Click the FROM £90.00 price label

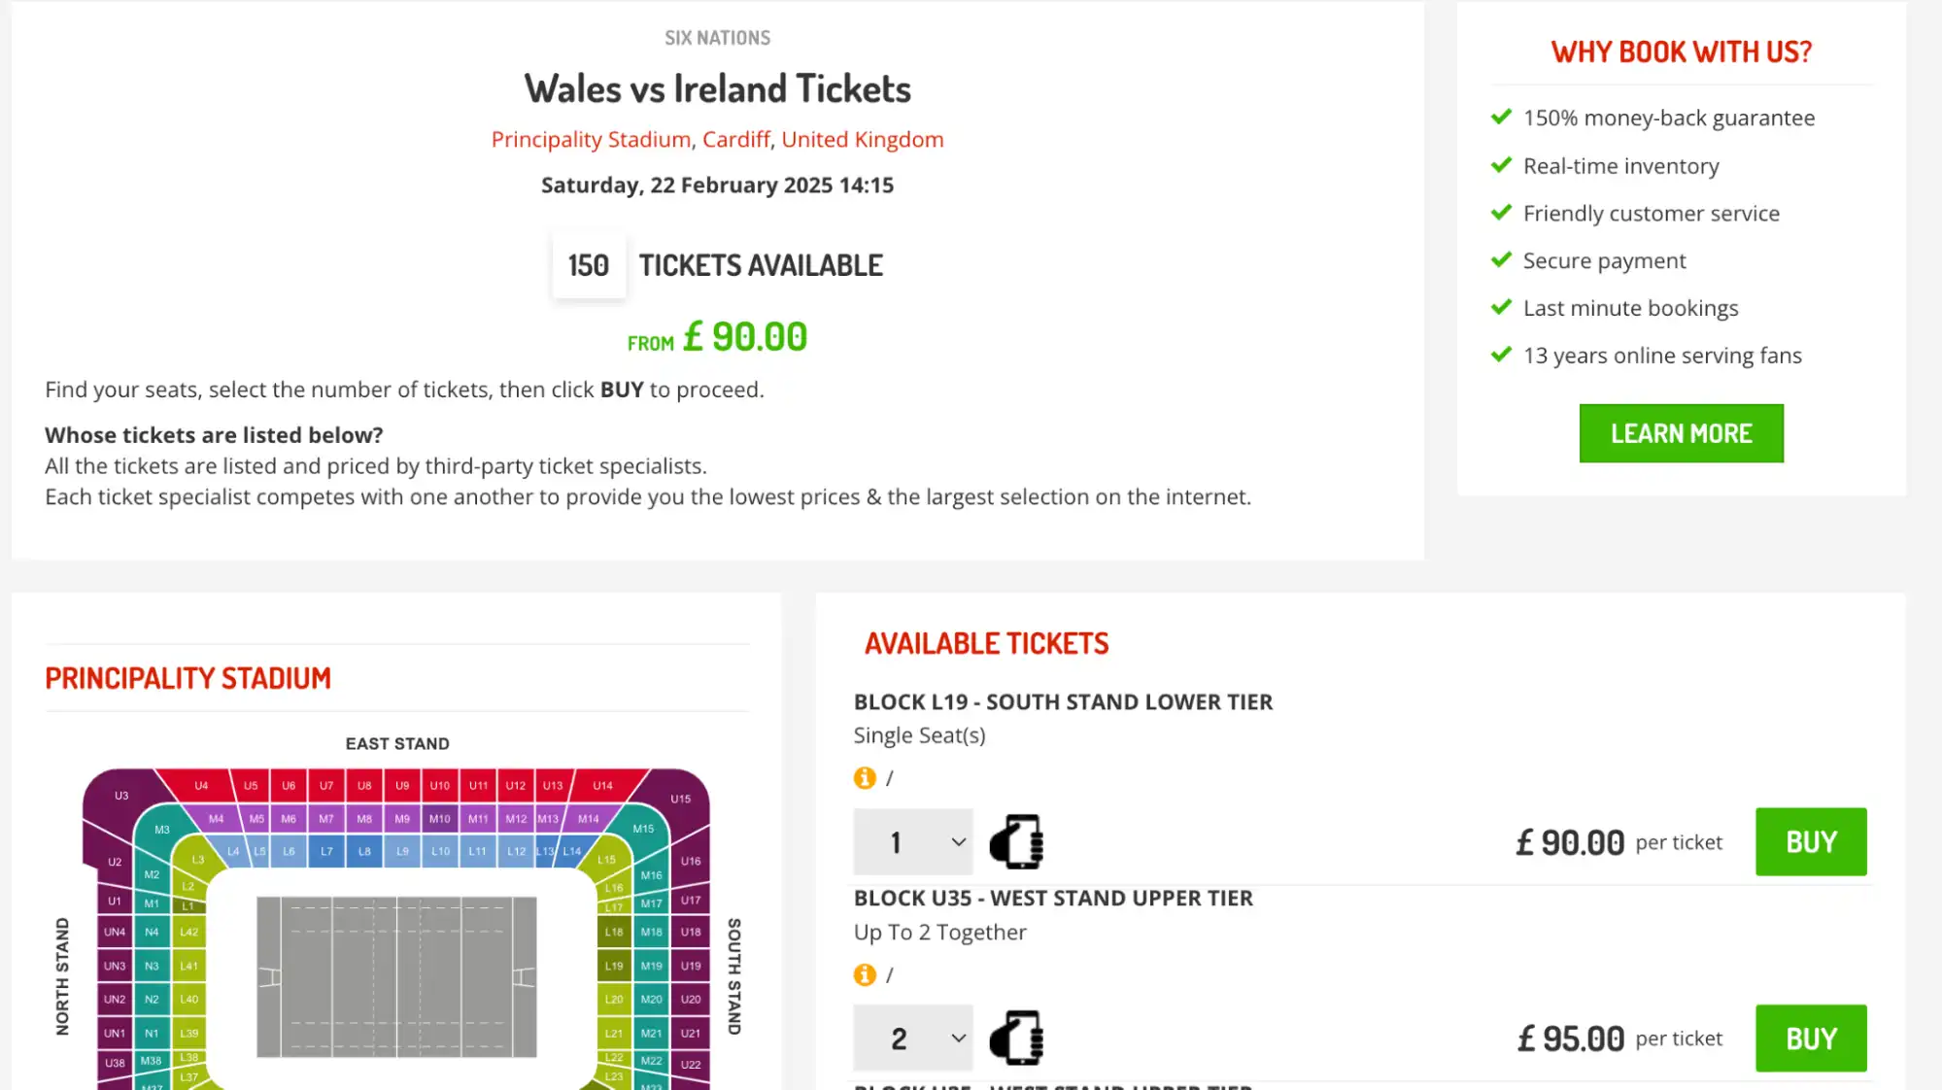717,335
